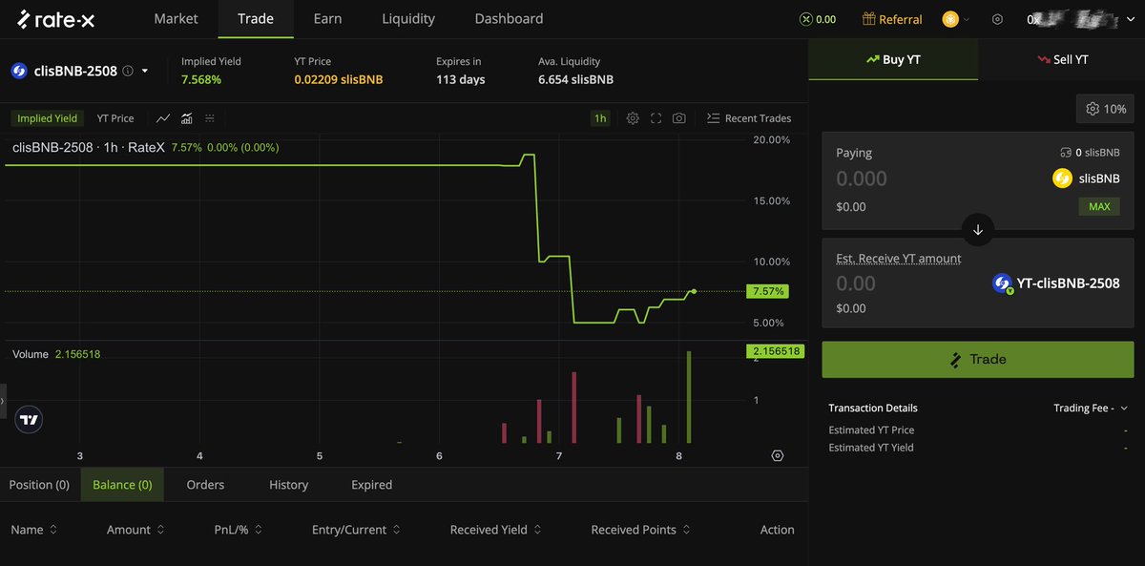Select the line chart type icon
The width and height of the screenshot is (1145, 566).
tap(163, 118)
